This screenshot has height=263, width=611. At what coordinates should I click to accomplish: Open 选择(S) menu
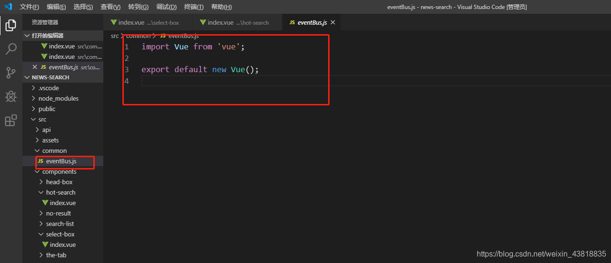(x=83, y=7)
